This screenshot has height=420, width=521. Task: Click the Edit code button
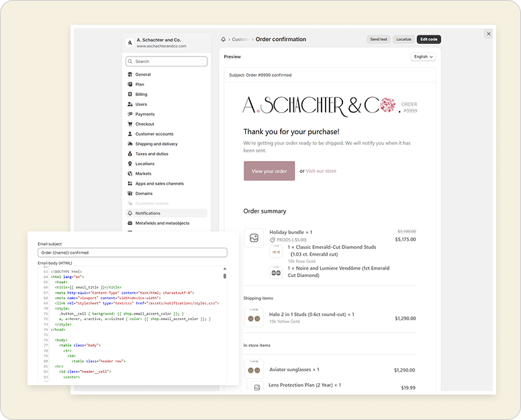[428, 39]
